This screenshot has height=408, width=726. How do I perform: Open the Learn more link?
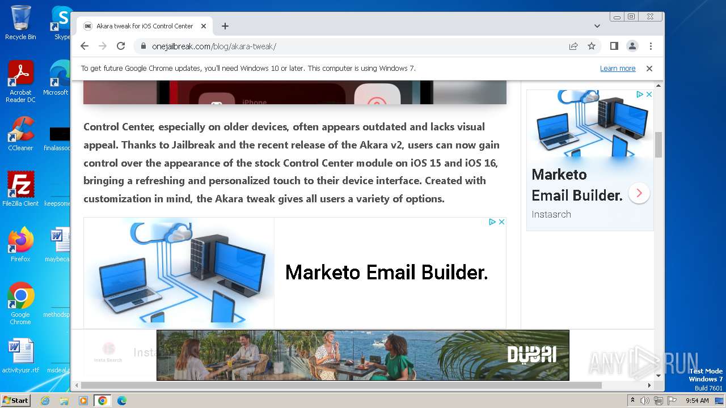click(618, 69)
